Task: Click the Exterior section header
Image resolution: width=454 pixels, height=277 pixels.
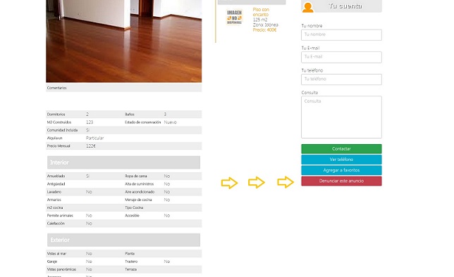Action: click(x=123, y=240)
